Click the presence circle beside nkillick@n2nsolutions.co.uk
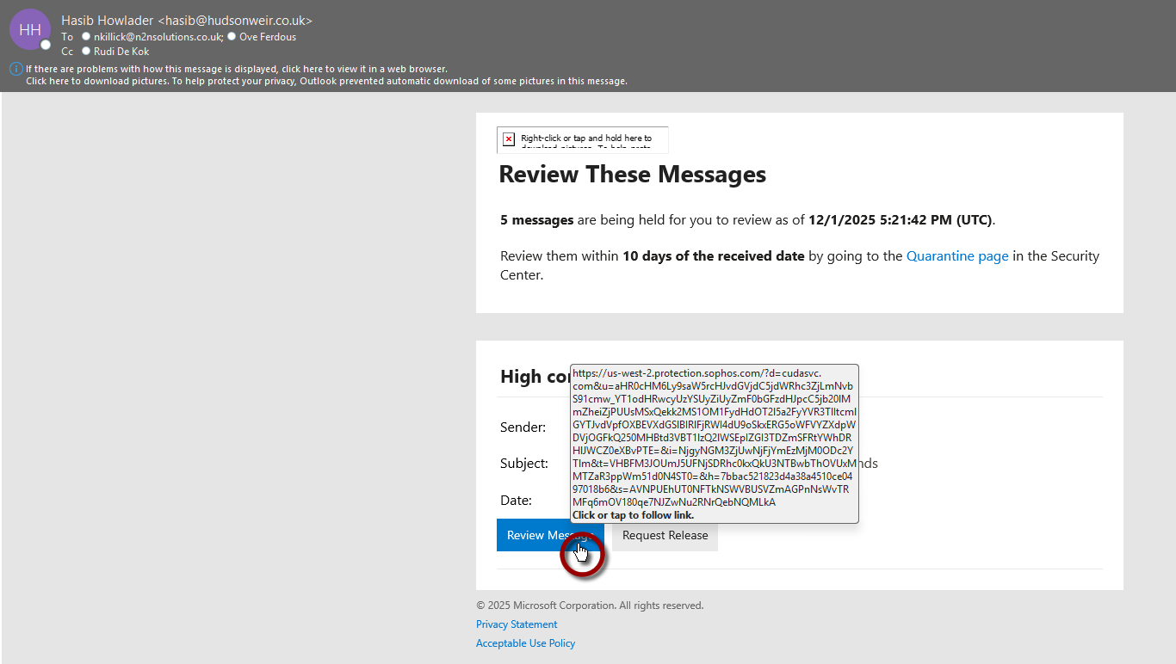 86,37
